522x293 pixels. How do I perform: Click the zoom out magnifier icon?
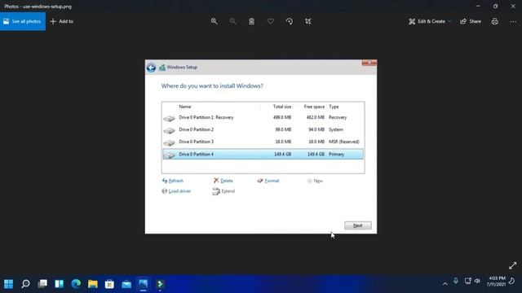232,21
